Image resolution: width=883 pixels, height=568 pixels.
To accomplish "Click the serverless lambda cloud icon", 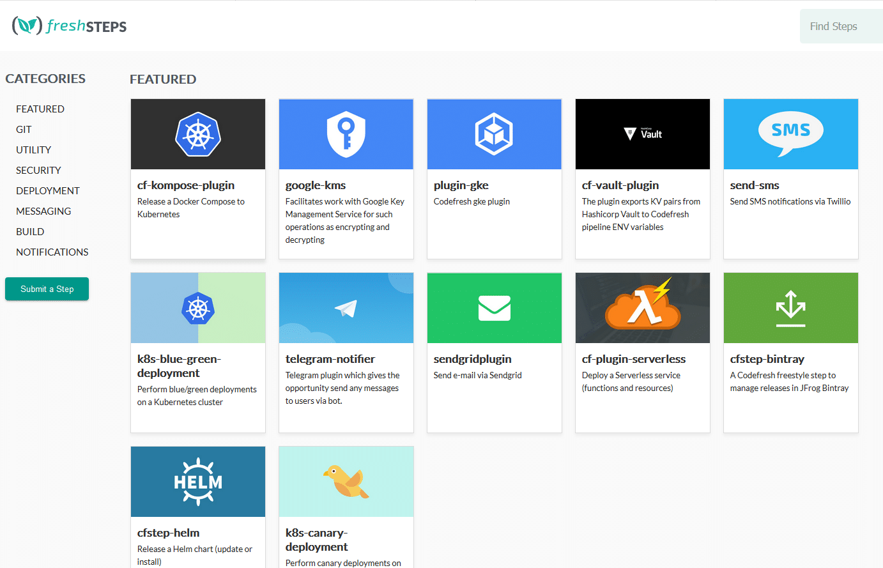I will [643, 304].
